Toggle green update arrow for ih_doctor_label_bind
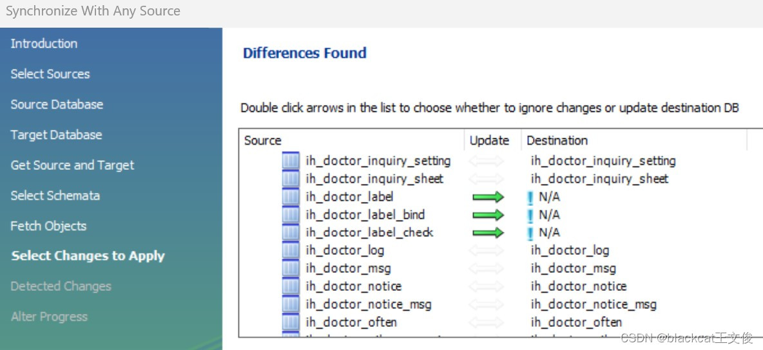The height and width of the screenshot is (350, 763). click(488, 215)
